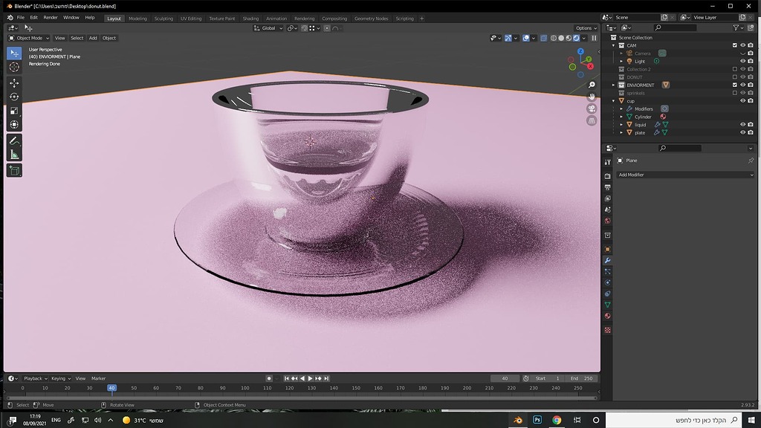Click the viewport zoom magnifier gizmo
The width and height of the screenshot is (761, 428).
592,85
